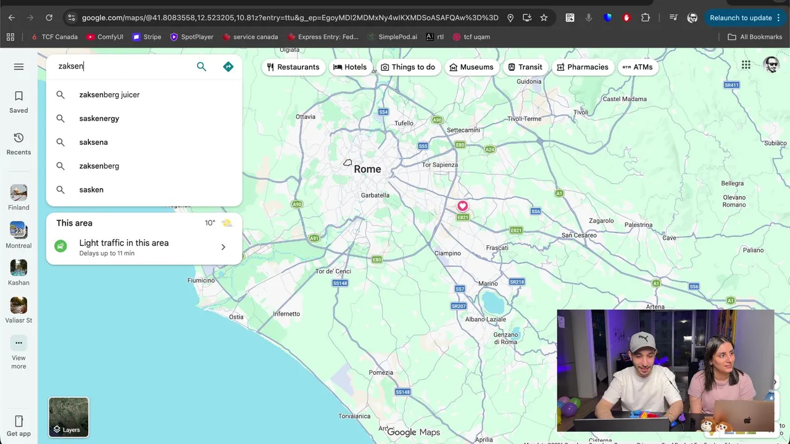Image resolution: width=790 pixels, height=444 pixels.
Task: Bookmark this page with the star
Action: click(544, 18)
